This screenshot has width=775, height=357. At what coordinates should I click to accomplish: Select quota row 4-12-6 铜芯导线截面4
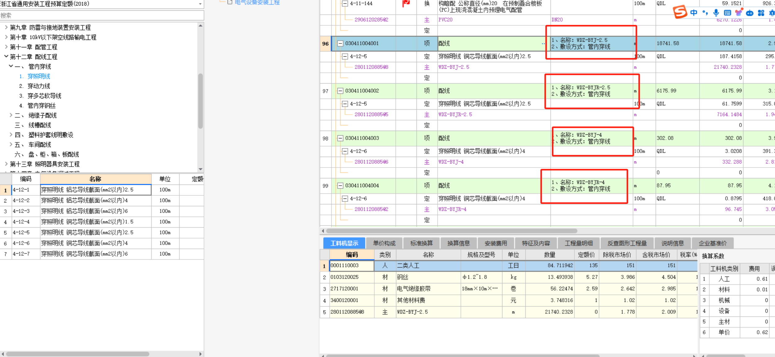(102, 243)
